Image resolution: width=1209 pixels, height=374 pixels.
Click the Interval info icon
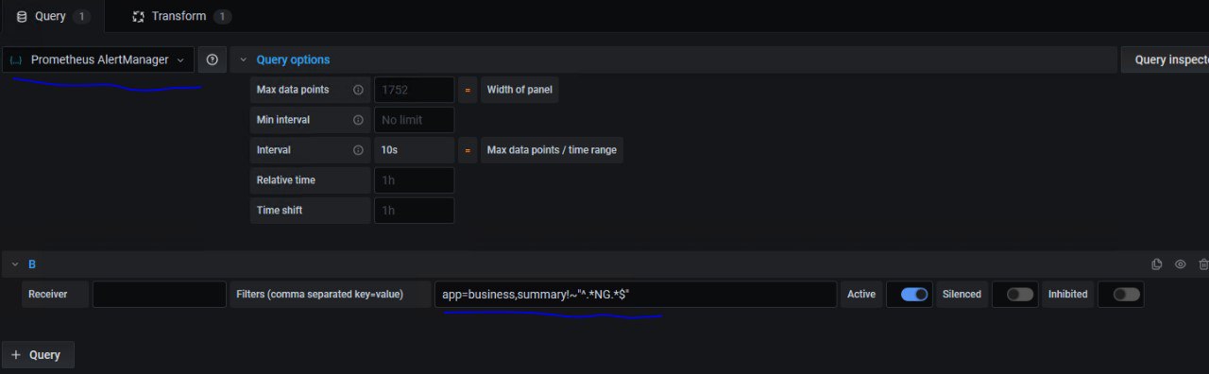coord(358,150)
